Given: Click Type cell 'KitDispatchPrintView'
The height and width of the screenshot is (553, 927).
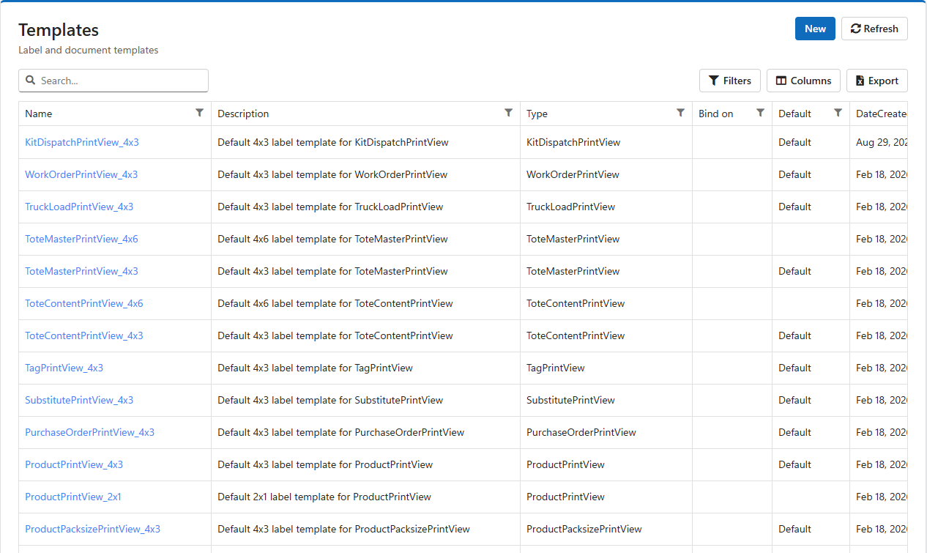Looking at the screenshot, I should click(573, 142).
